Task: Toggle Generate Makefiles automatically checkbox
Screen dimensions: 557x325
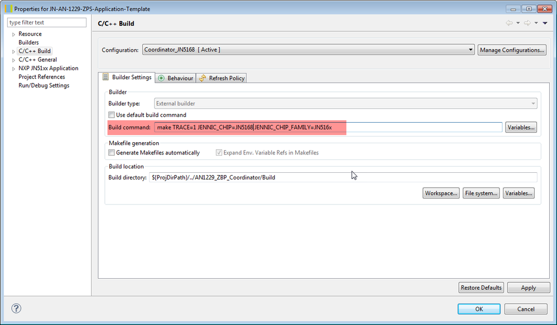Action: pos(112,153)
